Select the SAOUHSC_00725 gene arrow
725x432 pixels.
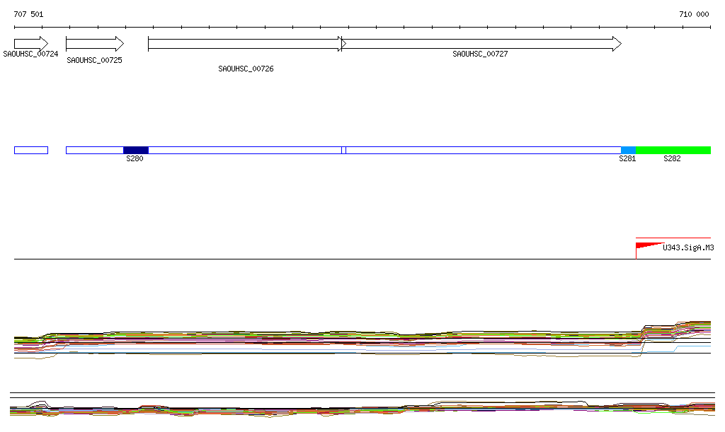[x=94, y=44]
